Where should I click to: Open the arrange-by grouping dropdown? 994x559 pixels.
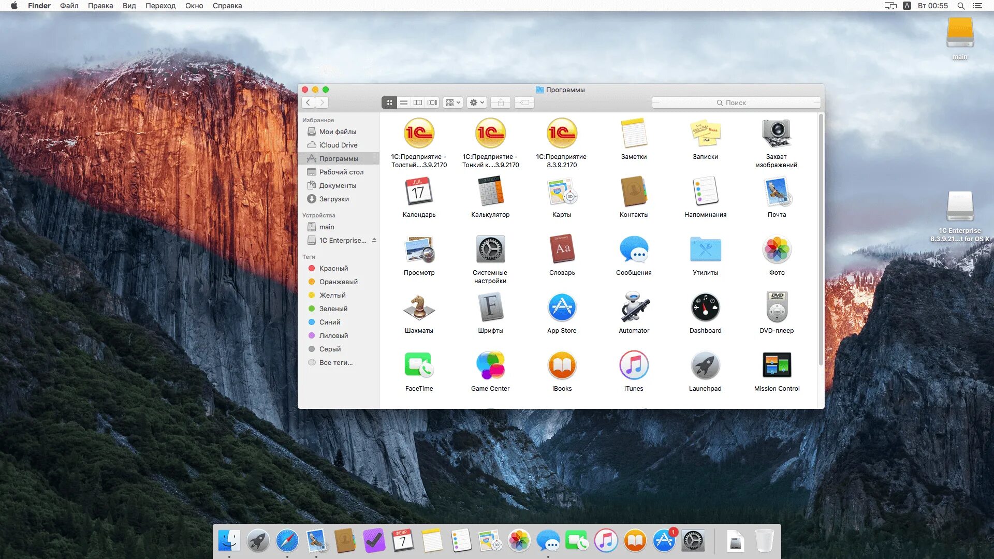(452, 102)
